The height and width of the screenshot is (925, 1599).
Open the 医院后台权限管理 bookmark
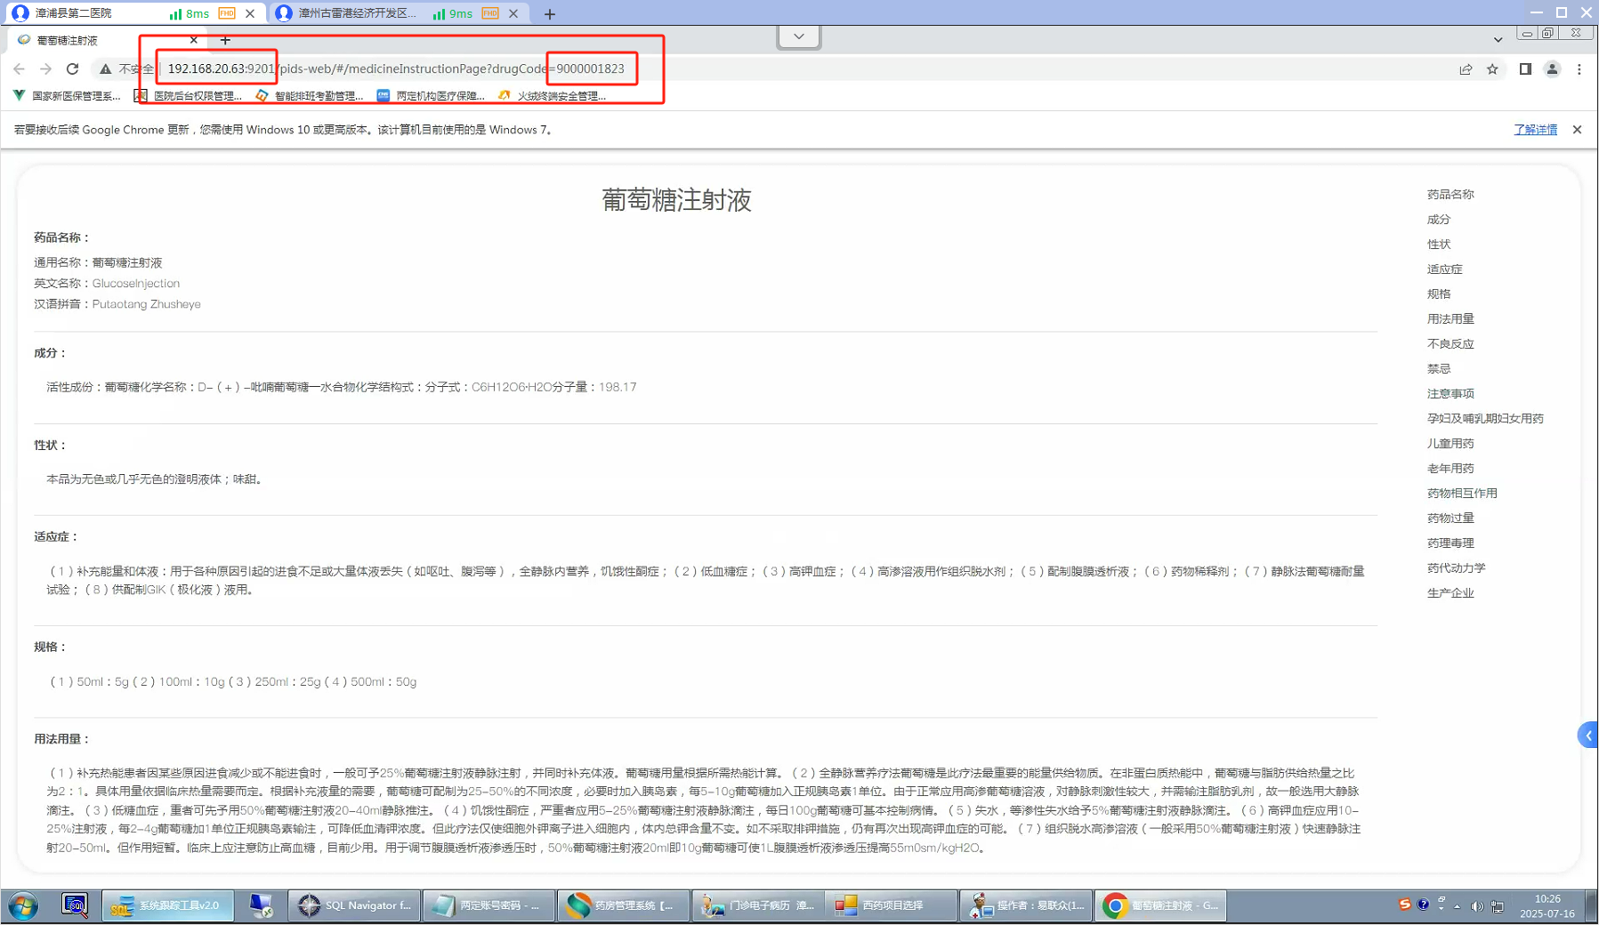pyautogui.click(x=189, y=95)
